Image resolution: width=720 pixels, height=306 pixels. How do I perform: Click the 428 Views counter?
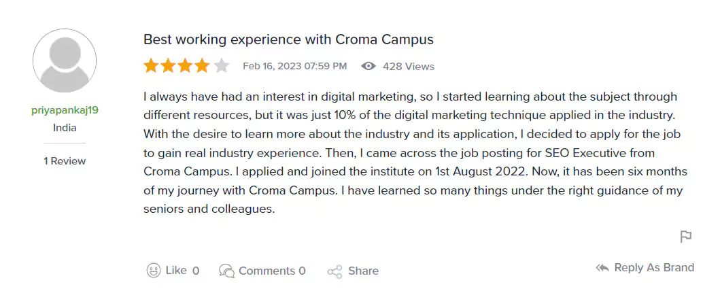pyautogui.click(x=408, y=67)
